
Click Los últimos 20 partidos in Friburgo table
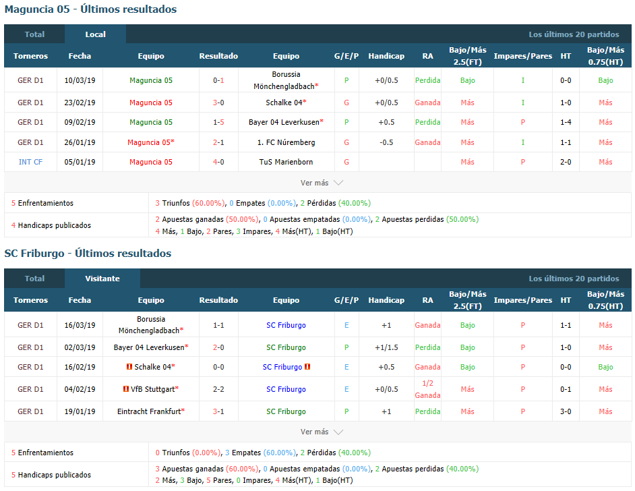[x=574, y=279]
